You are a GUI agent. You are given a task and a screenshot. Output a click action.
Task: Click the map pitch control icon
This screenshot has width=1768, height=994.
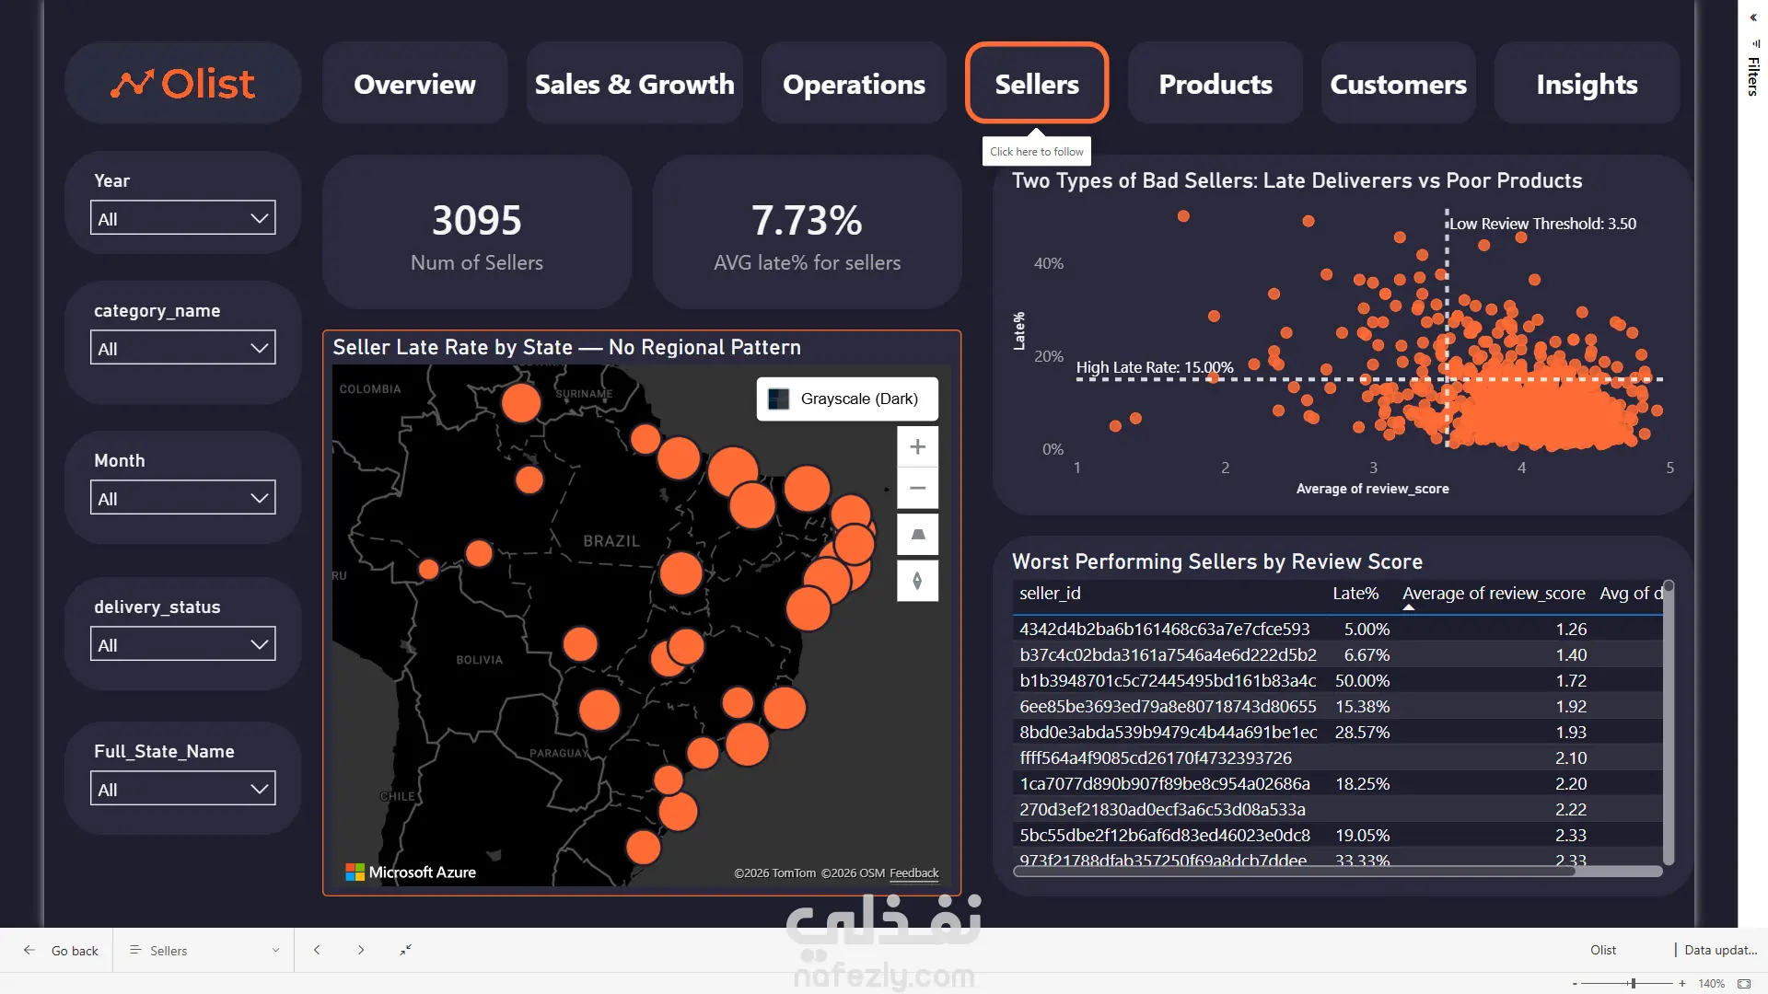tap(917, 535)
